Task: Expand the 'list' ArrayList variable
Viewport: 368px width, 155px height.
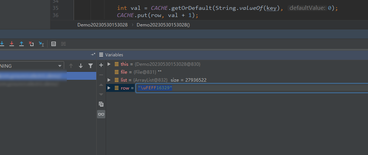Action: click(x=109, y=80)
